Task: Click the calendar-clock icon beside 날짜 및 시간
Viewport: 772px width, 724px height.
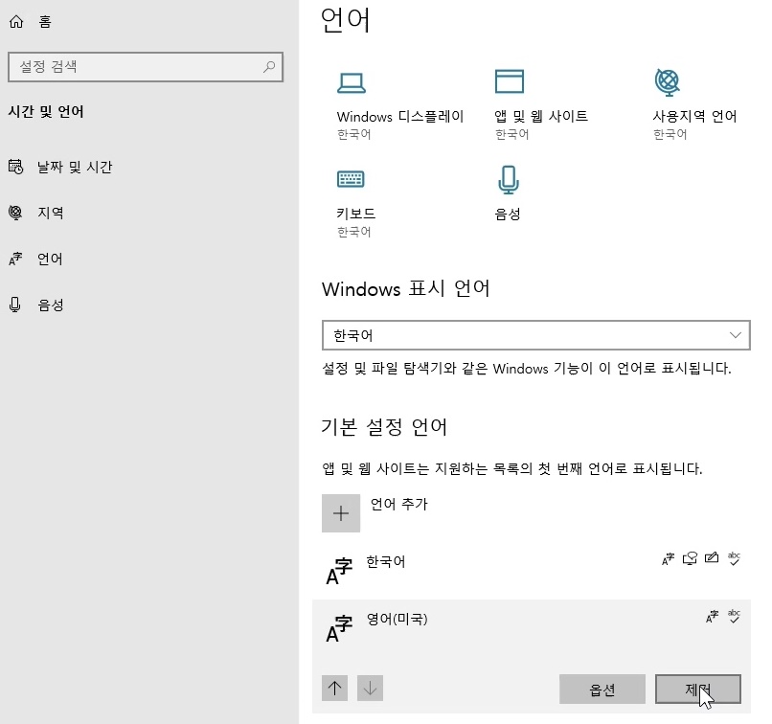Action: point(15,167)
